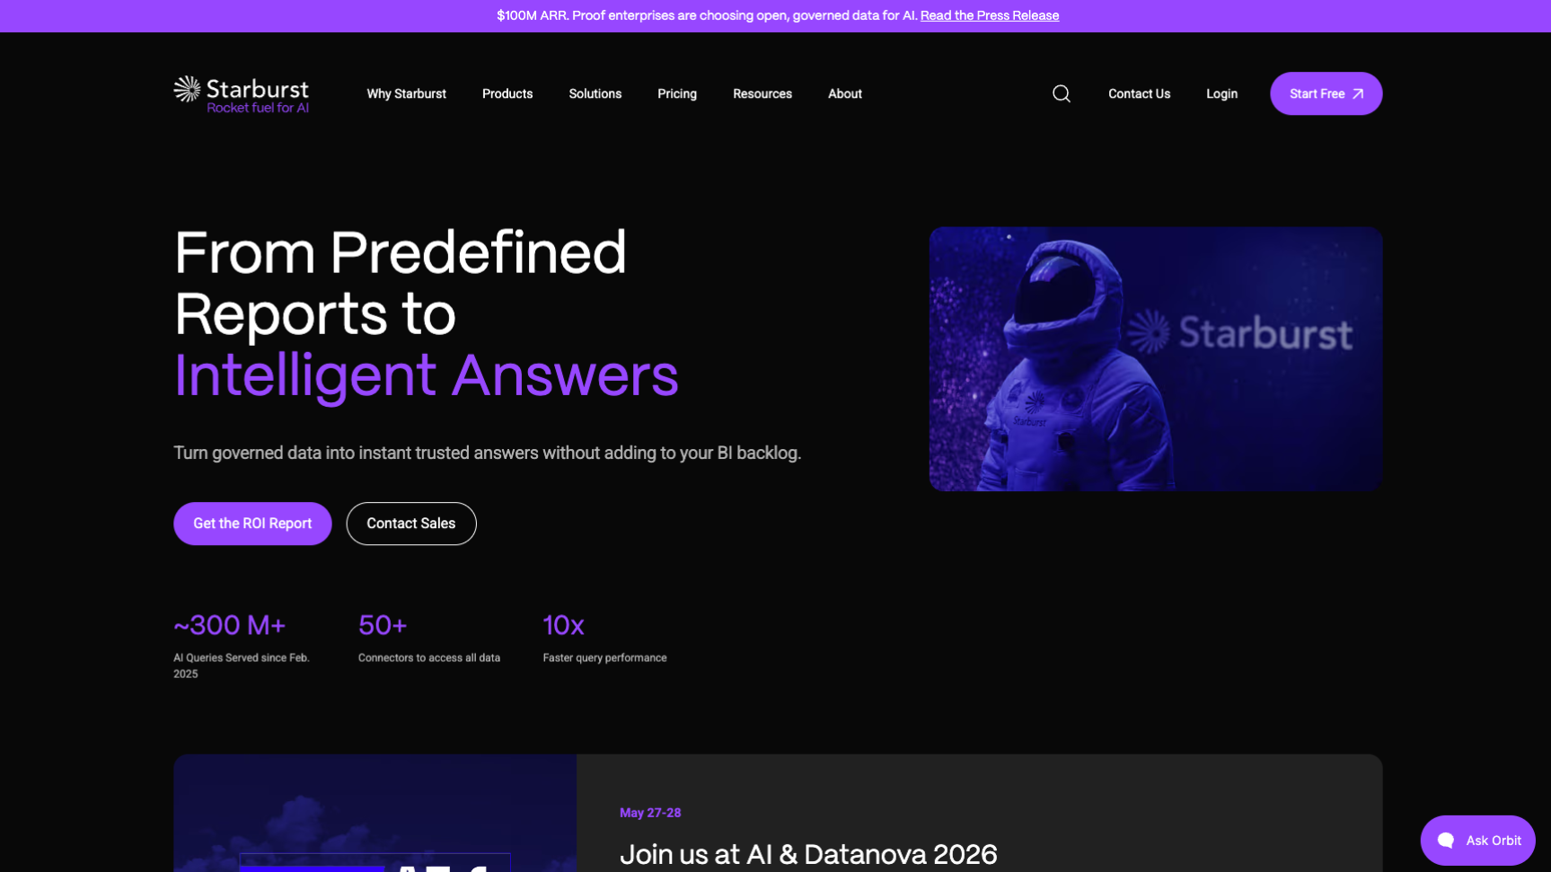Click the Intelligent Answers headline
This screenshot has height=872, width=1551.
pyautogui.click(x=426, y=375)
